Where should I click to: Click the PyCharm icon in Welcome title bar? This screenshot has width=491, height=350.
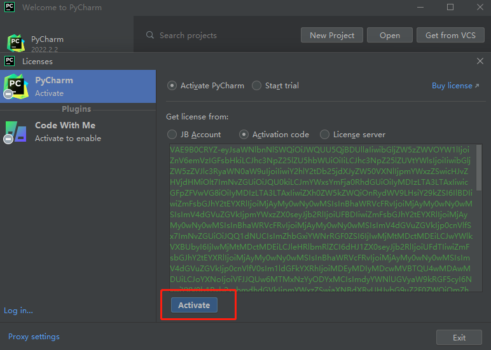[x=10, y=8]
